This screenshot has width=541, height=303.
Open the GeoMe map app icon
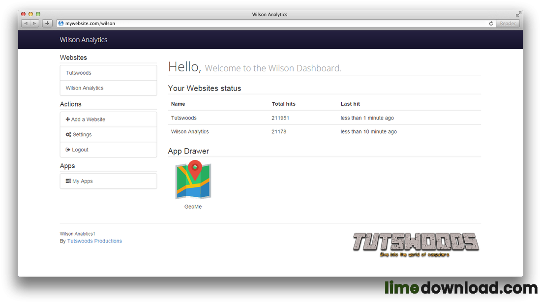point(193,180)
